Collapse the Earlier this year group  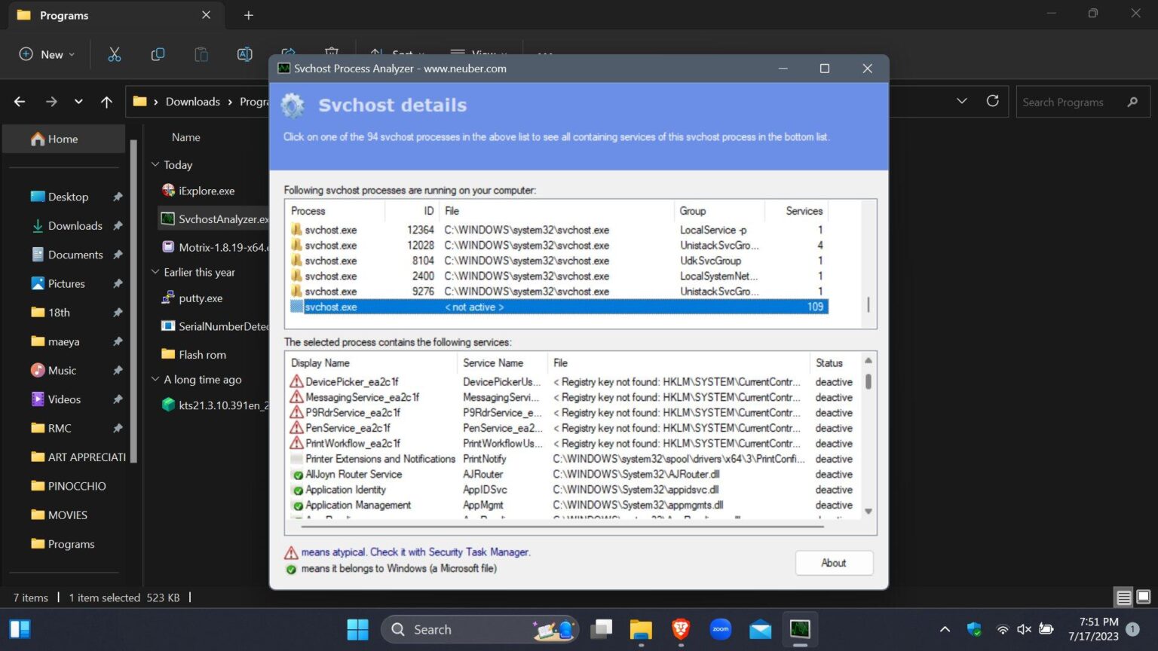click(155, 272)
